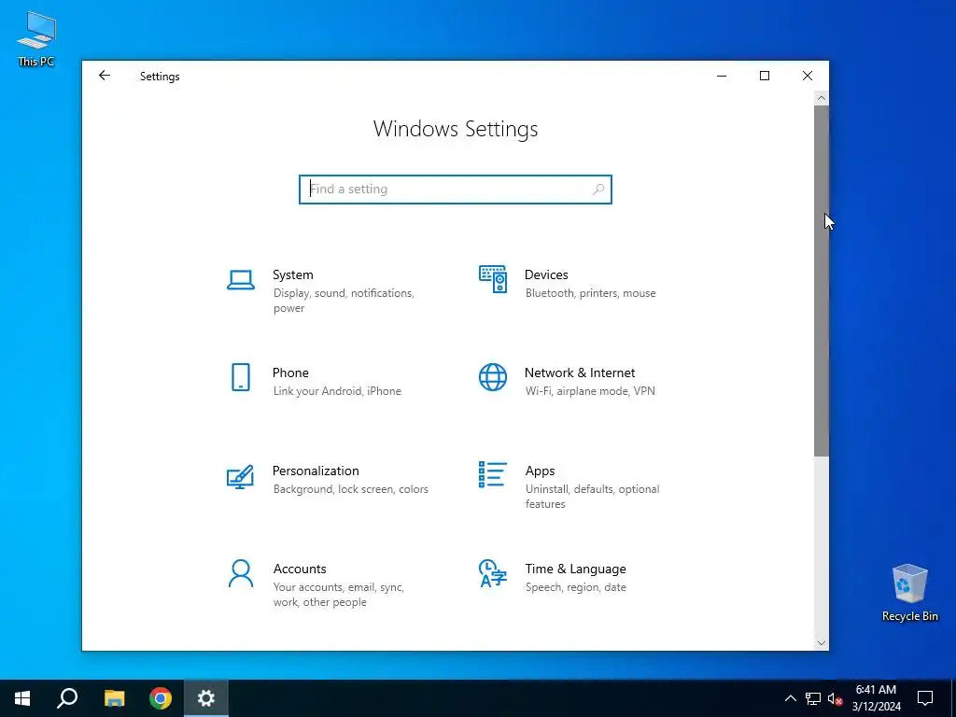Open the notification center icon
The image size is (956, 717).
click(925, 698)
